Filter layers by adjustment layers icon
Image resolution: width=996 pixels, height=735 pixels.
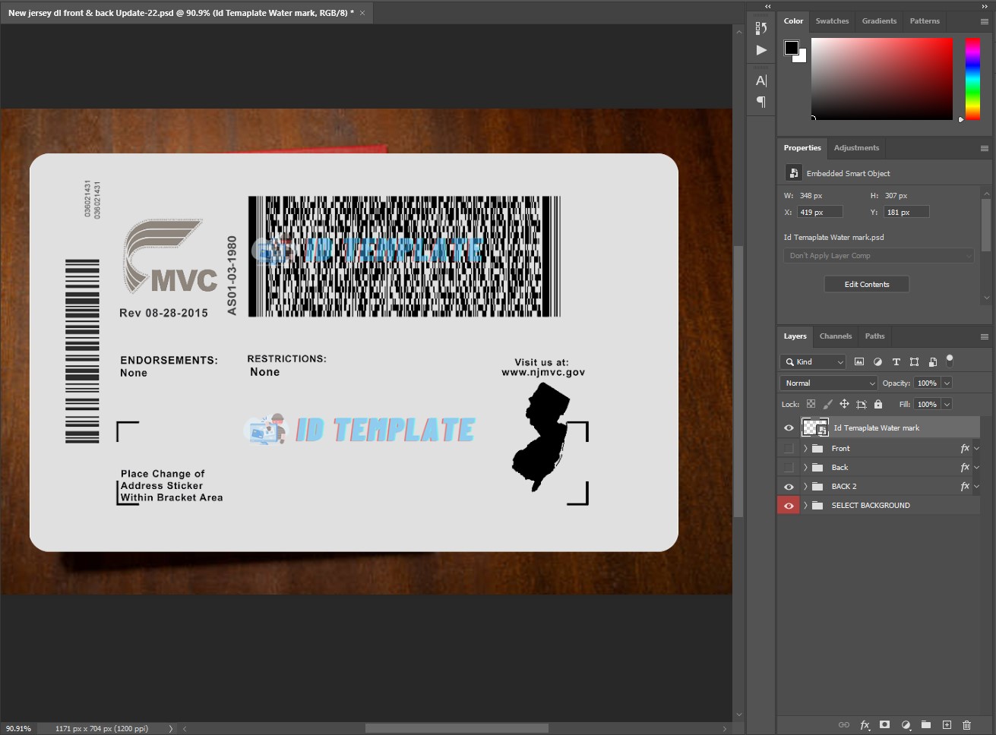click(877, 362)
